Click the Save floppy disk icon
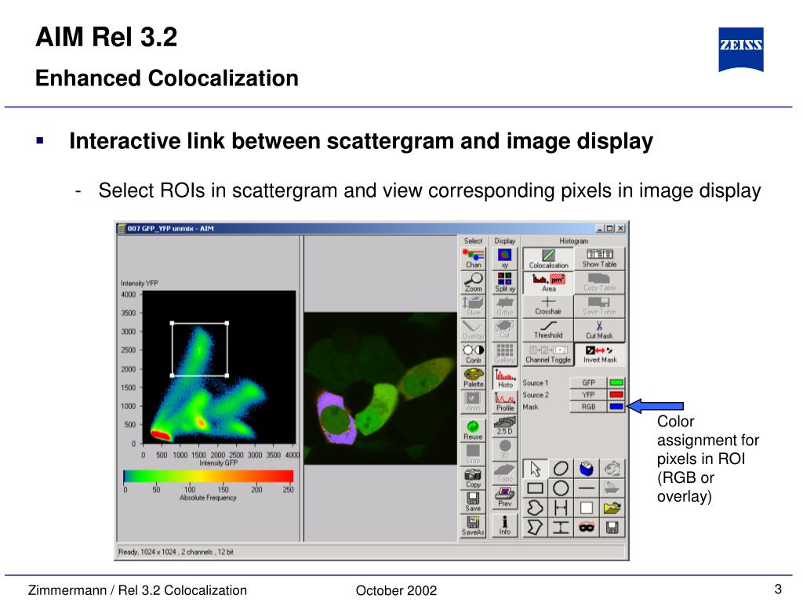The image size is (803, 602). [473, 502]
